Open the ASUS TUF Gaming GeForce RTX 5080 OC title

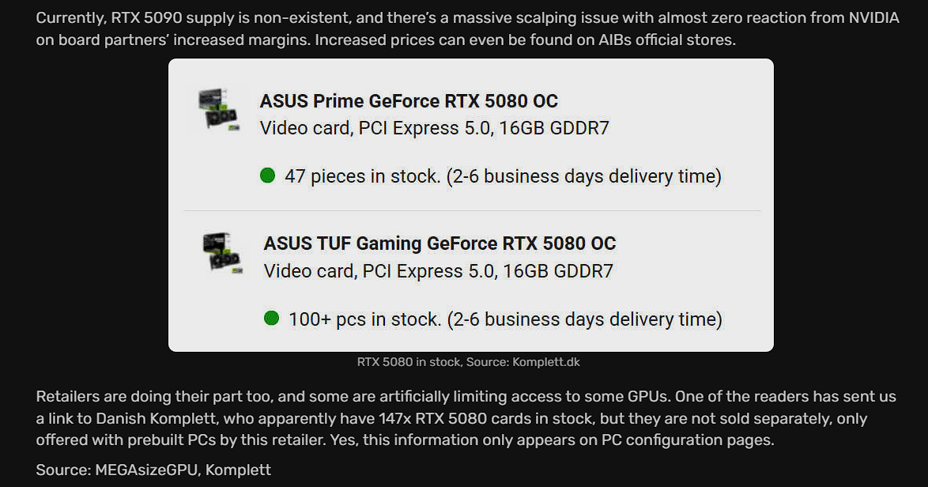coord(439,243)
